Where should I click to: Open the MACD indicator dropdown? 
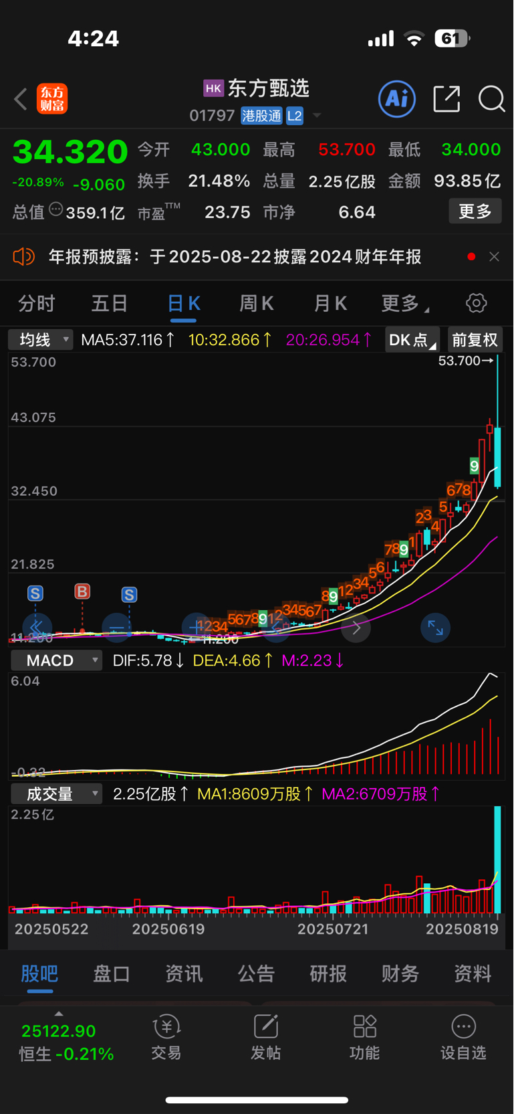[x=57, y=660]
